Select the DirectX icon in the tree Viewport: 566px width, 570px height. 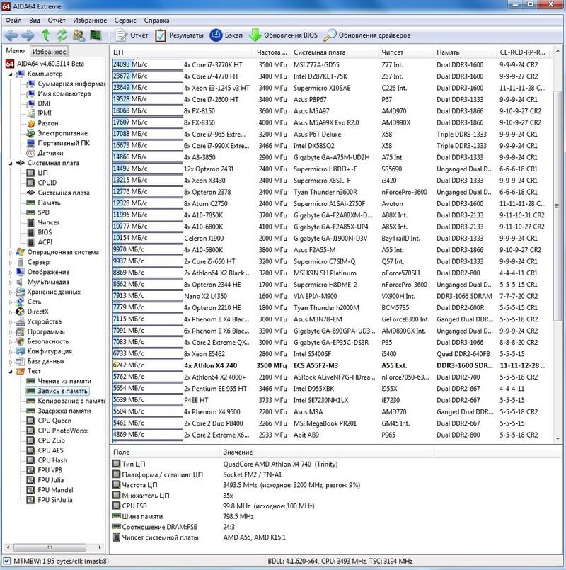tap(21, 312)
